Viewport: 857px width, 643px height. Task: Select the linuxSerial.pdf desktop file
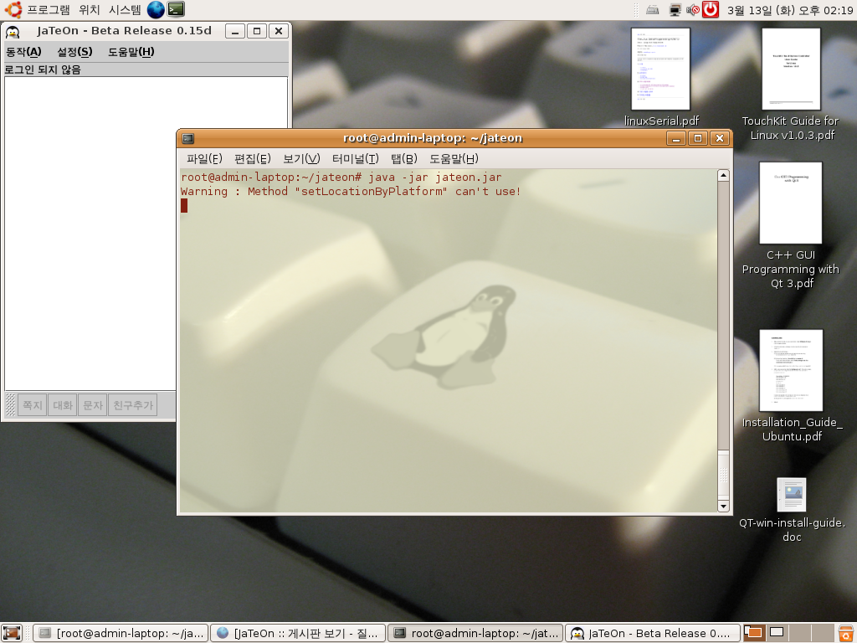coord(661,78)
